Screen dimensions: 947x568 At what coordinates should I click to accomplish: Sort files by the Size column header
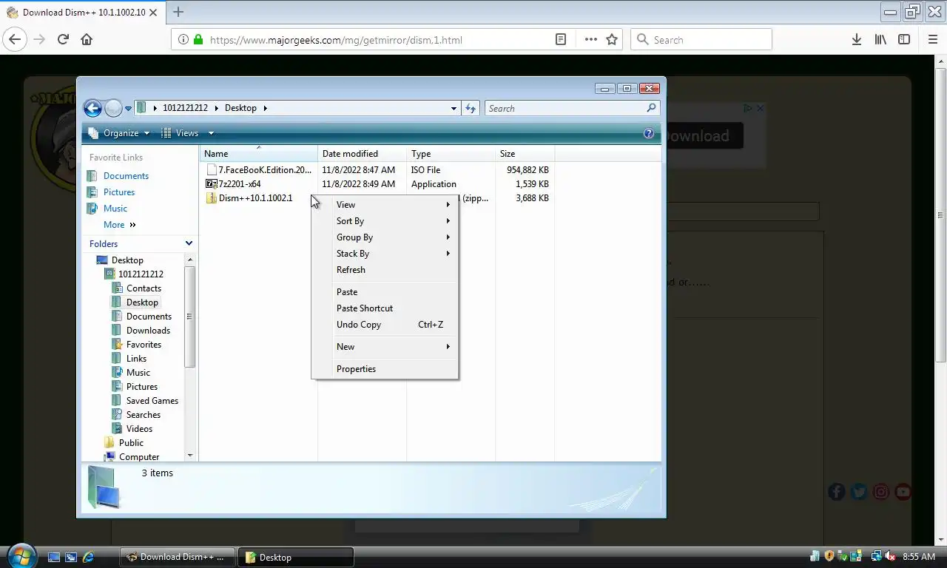[525, 154]
